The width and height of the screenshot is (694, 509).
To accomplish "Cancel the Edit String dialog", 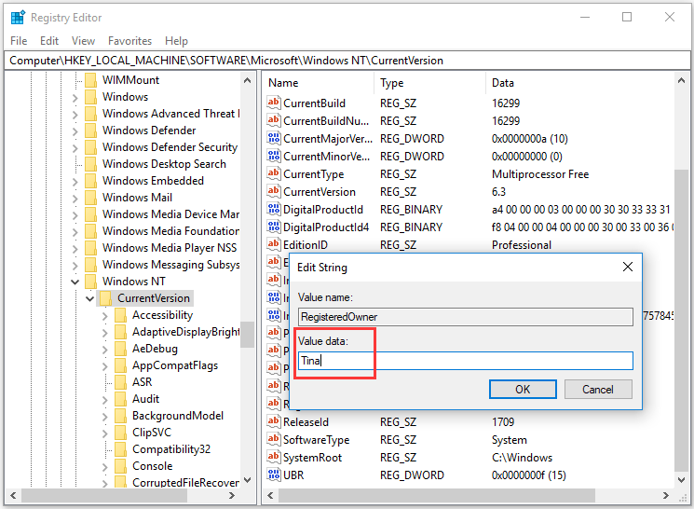I will click(x=598, y=389).
